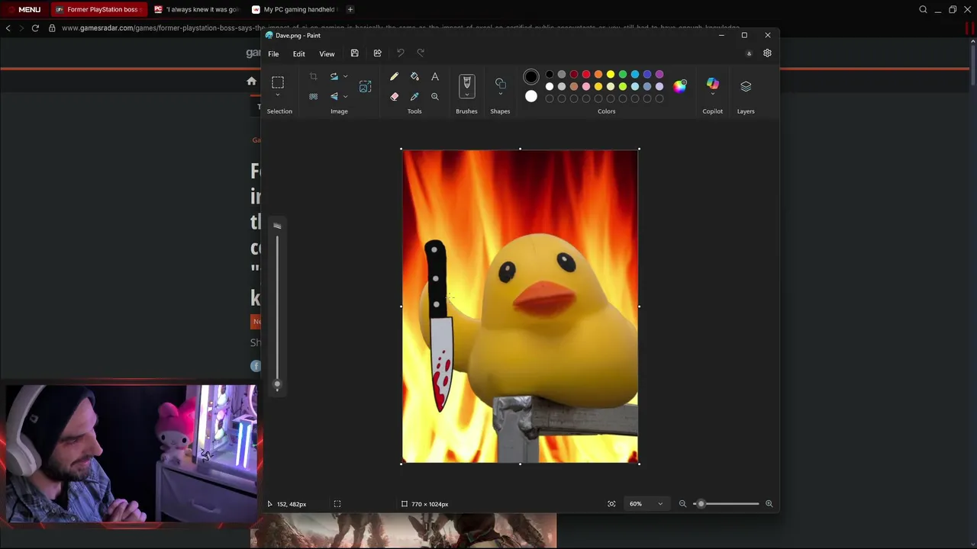
Task: Pick the red color swatch
Action: [x=585, y=75]
